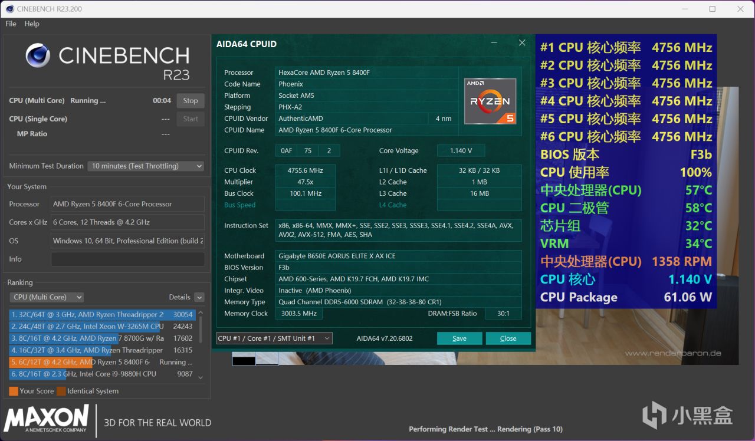Click the 'AIDA64 v7.20.6802' version label
Screen dimensions: 755x441
click(x=385, y=338)
